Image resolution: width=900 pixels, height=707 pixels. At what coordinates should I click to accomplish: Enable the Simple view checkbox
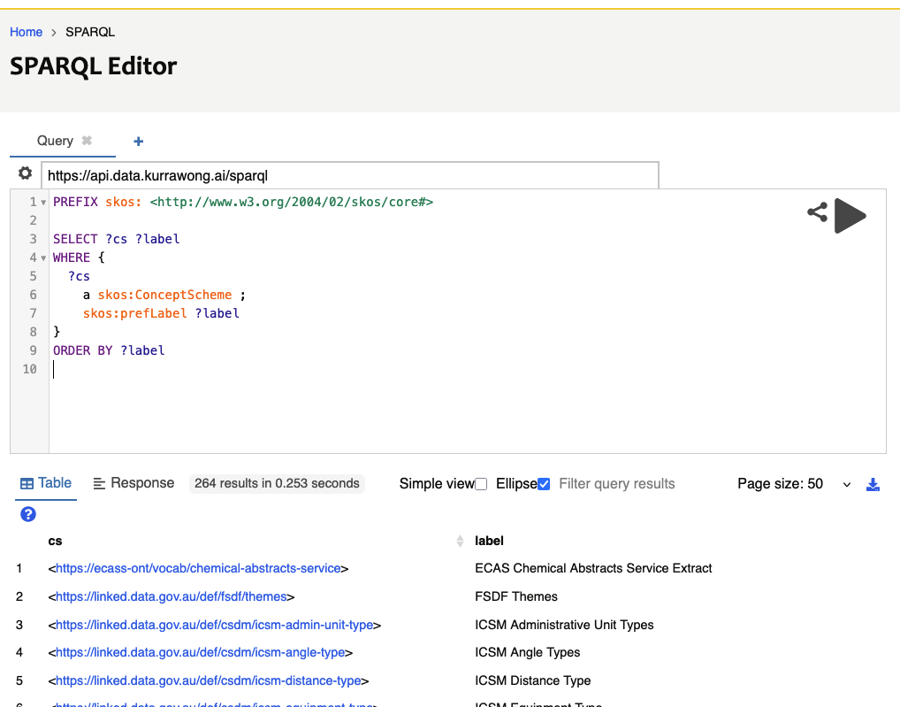[481, 484]
